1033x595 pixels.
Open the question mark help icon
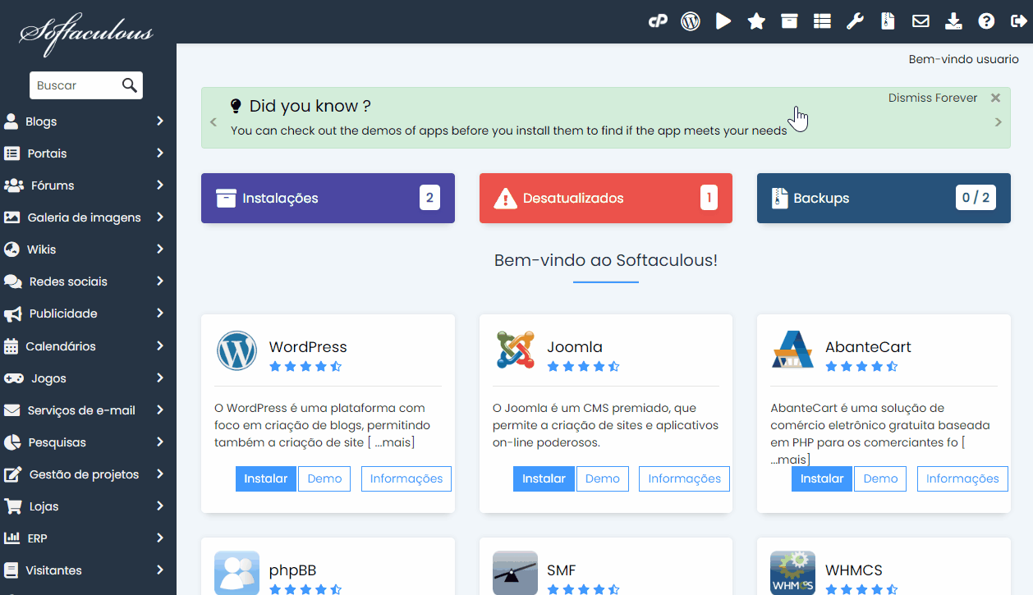tap(986, 21)
